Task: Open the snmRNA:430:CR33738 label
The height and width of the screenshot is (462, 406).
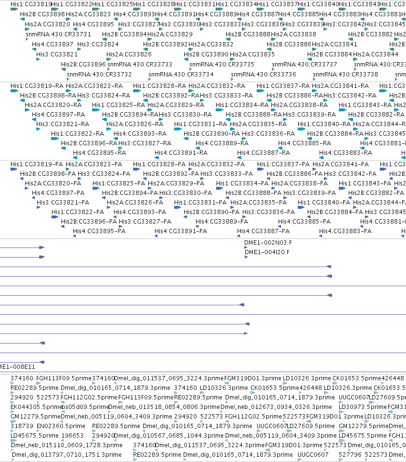Action: coord(345,74)
